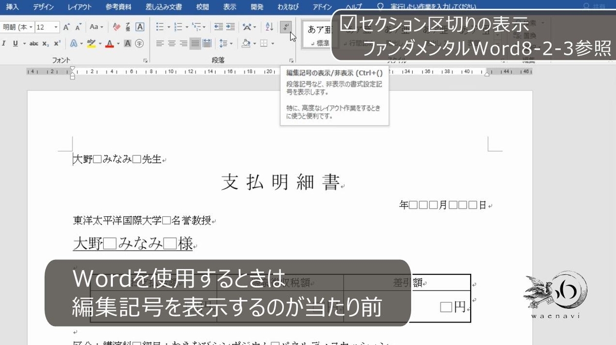This screenshot has width=616, height=345.
Task: Apply distributed alignment
Action: (x=207, y=44)
